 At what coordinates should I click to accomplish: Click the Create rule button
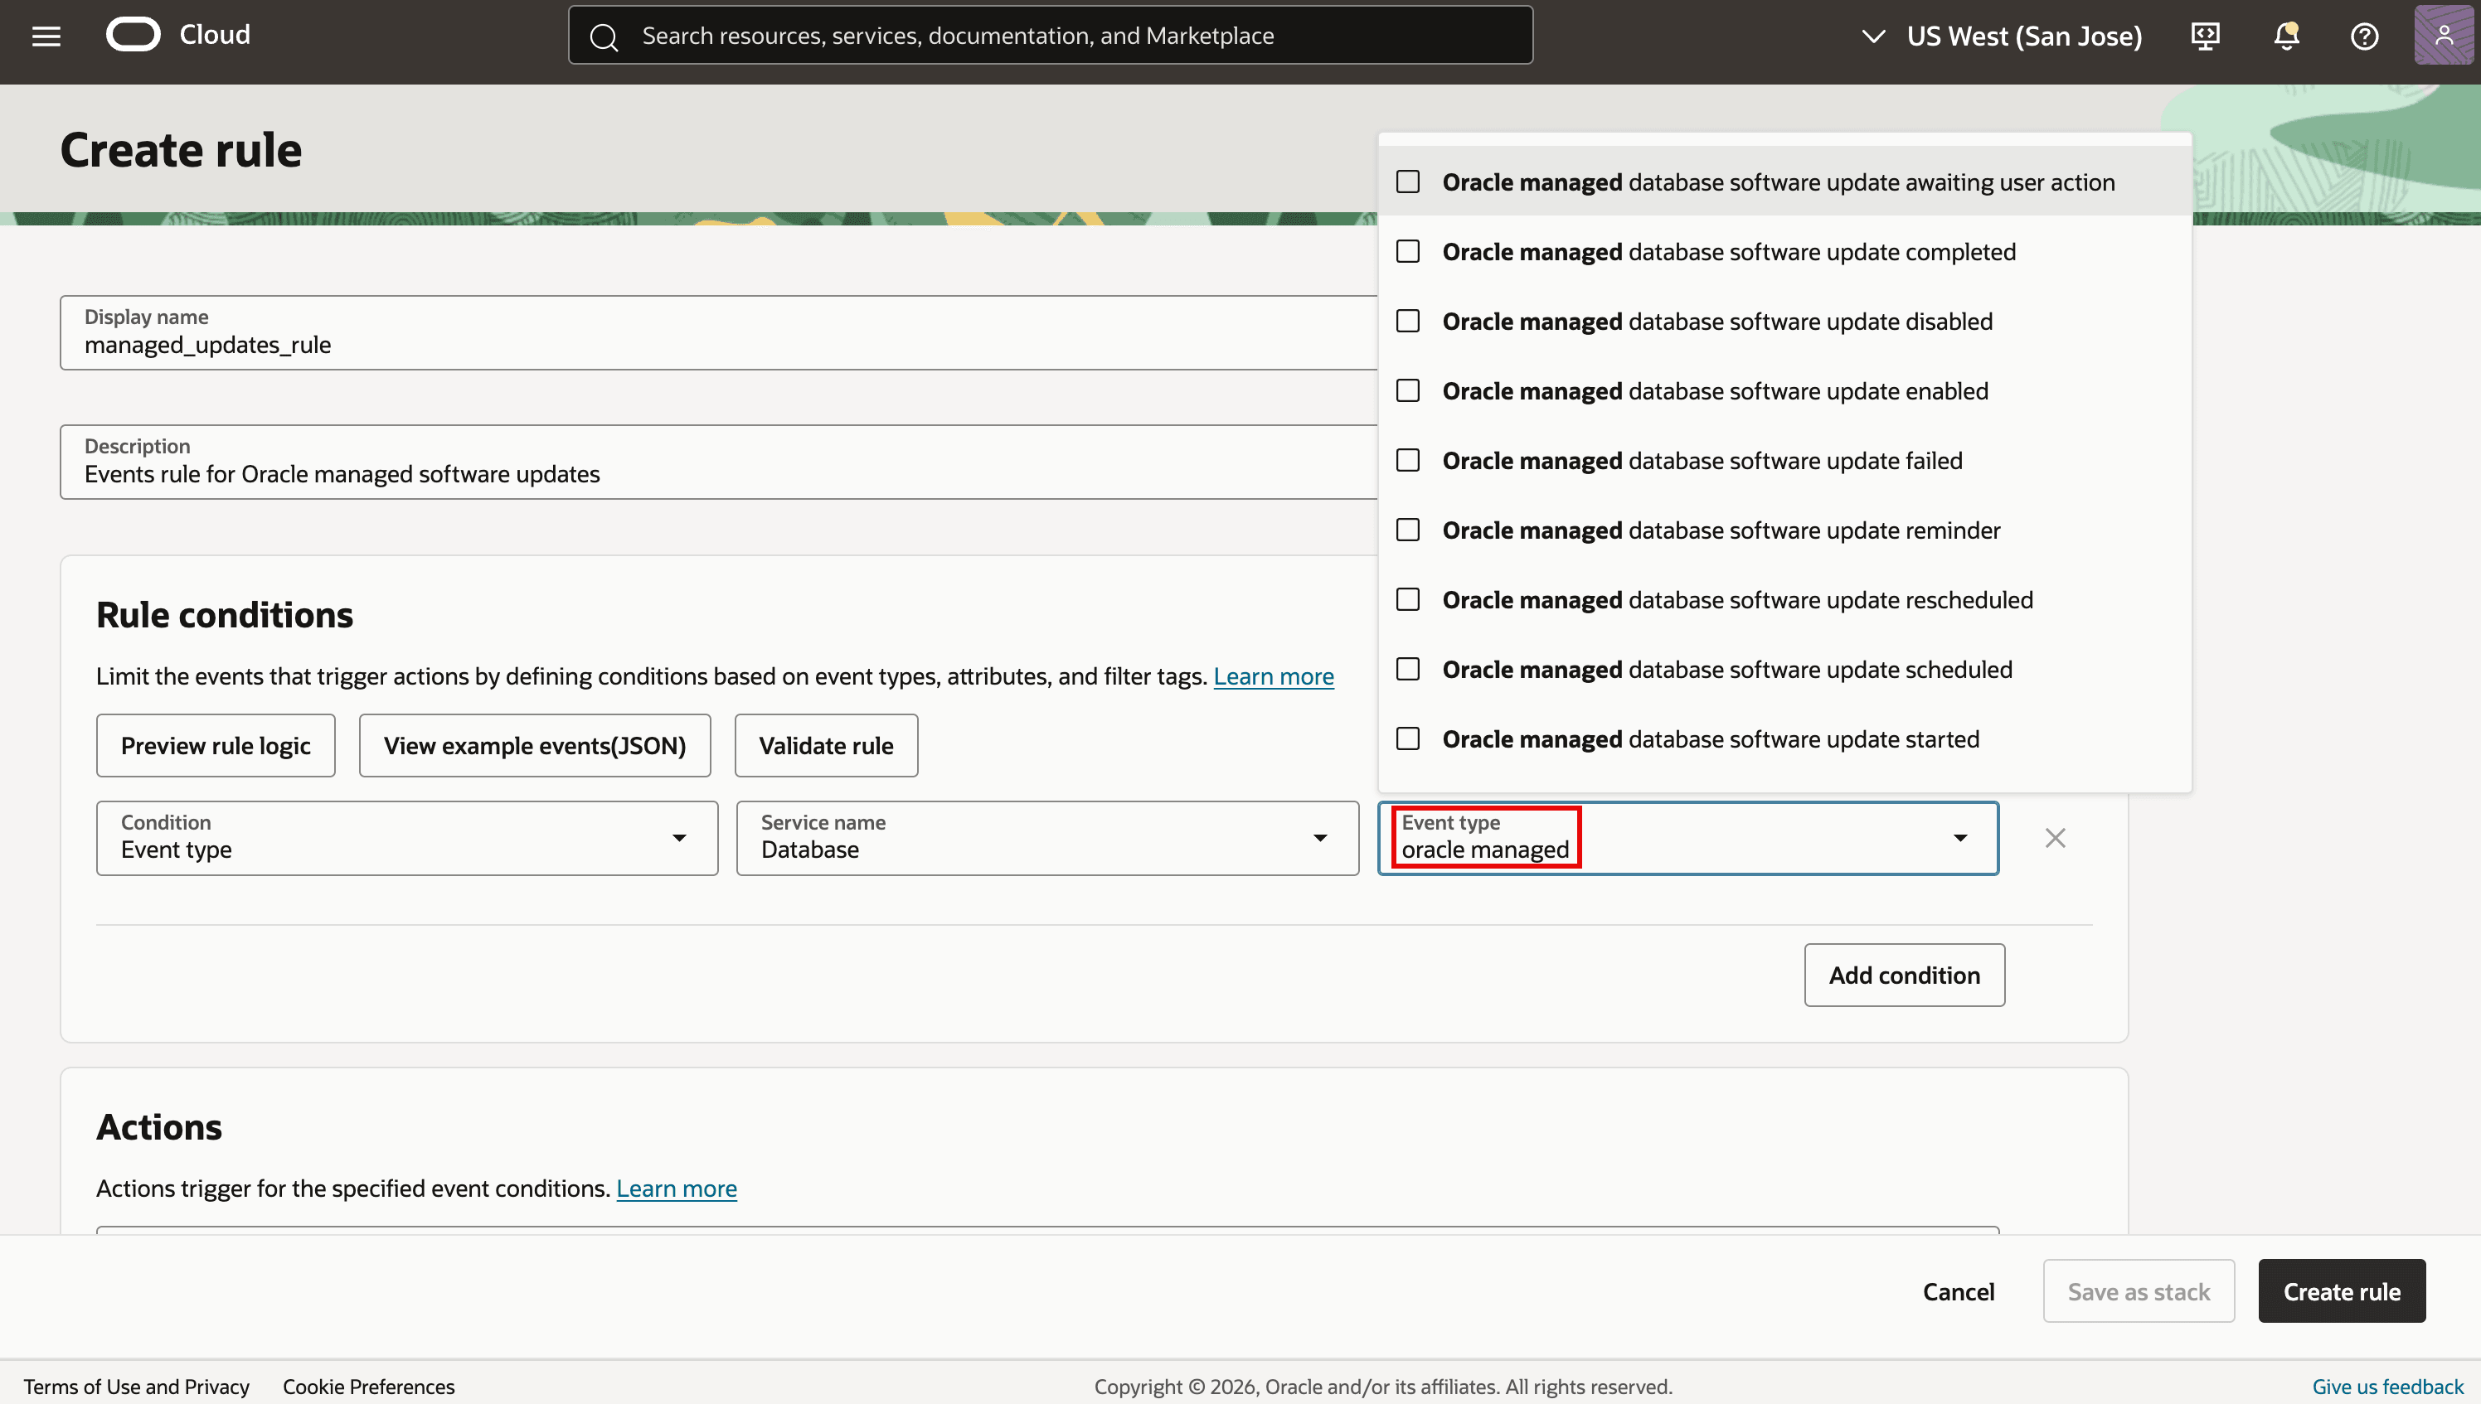point(2341,1291)
